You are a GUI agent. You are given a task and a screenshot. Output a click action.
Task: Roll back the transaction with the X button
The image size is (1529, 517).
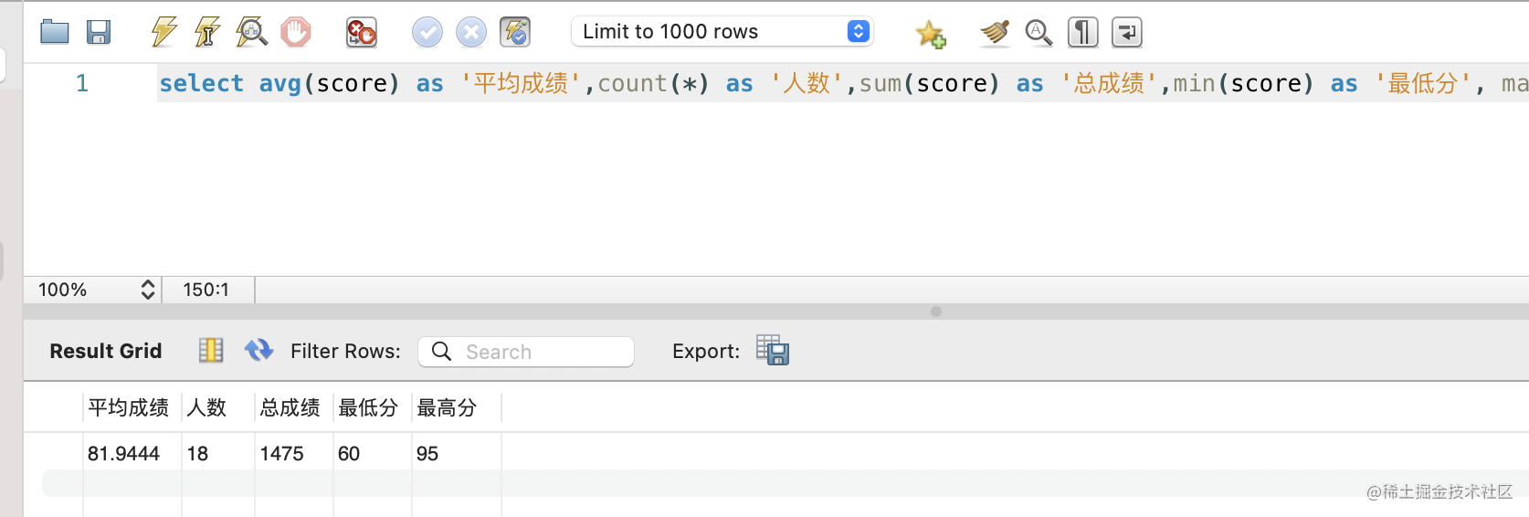pos(470,33)
